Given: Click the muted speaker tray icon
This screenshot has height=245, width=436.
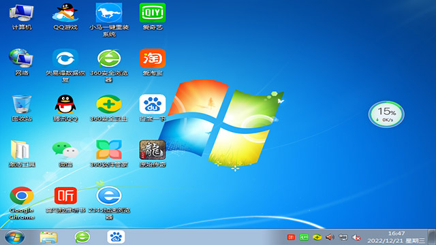Looking at the screenshot, I should click(x=356, y=238).
